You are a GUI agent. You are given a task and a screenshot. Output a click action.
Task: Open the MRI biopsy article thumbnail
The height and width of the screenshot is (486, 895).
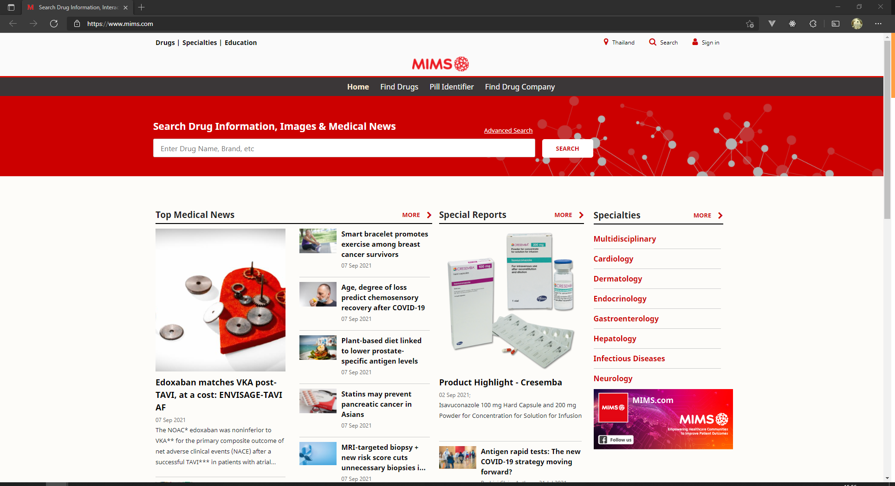pos(318,454)
